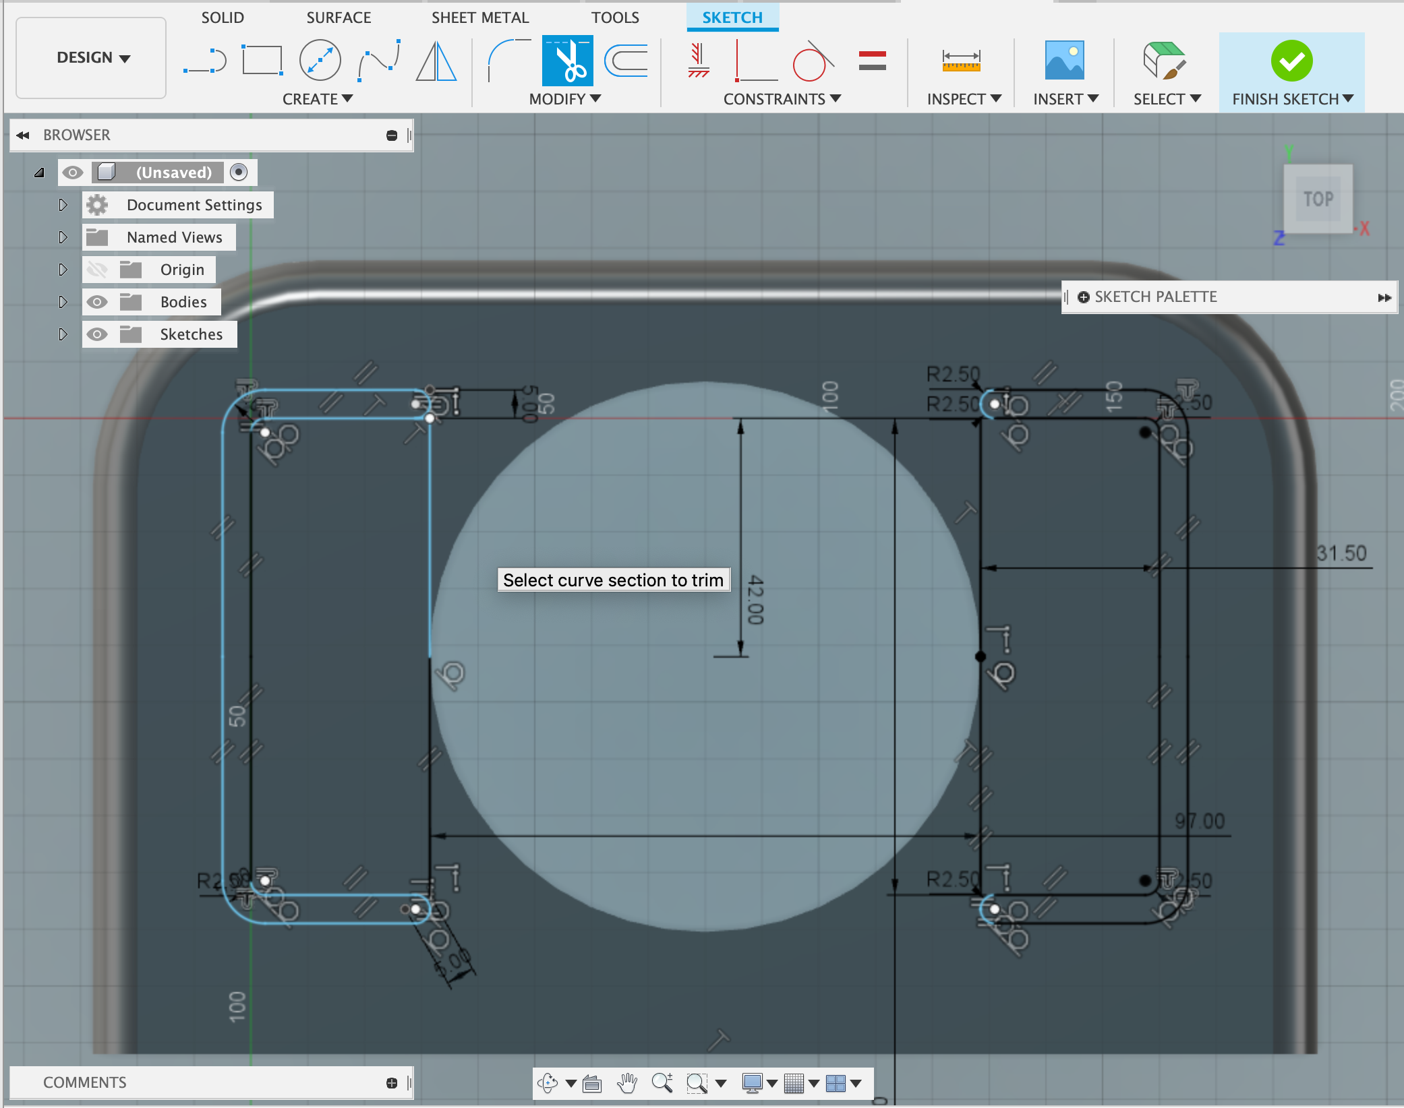The image size is (1404, 1108).
Task: Activate the Unsaved component radio button
Action: click(x=239, y=173)
